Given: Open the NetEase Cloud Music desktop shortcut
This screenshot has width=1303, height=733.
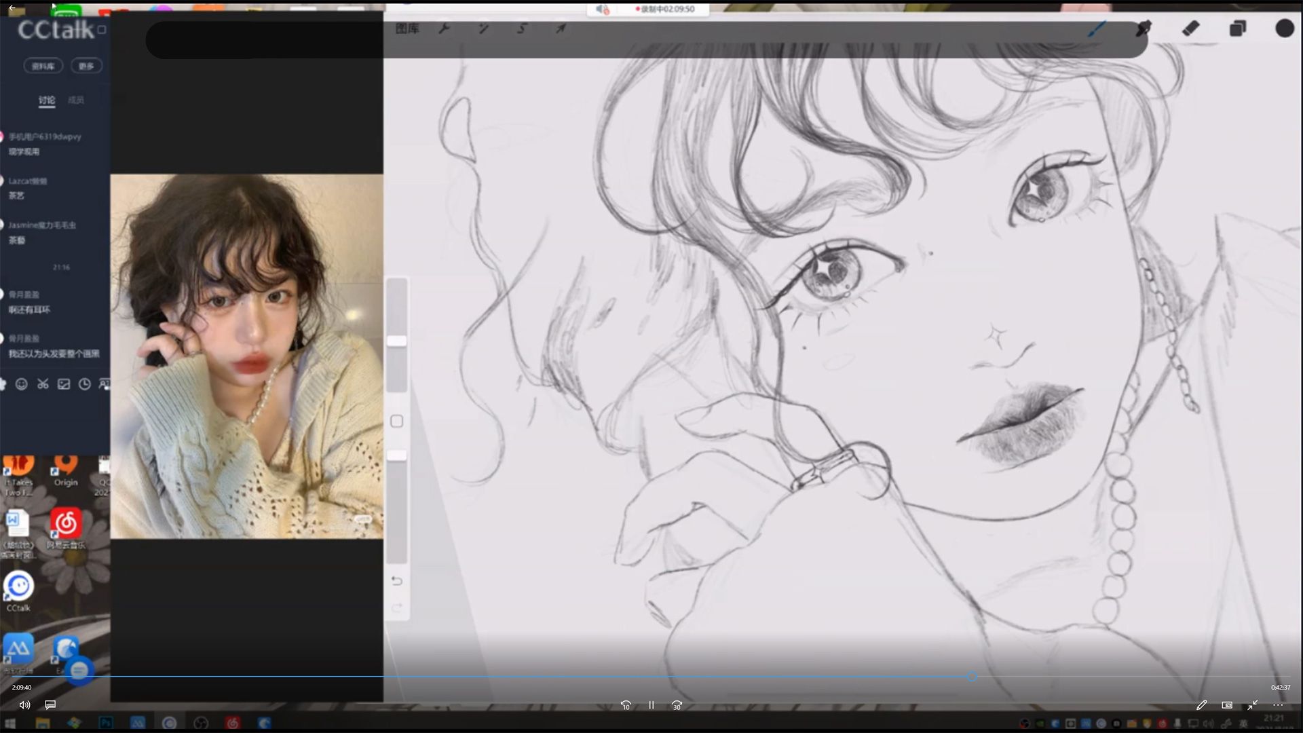Looking at the screenshot, I should 66,529.
